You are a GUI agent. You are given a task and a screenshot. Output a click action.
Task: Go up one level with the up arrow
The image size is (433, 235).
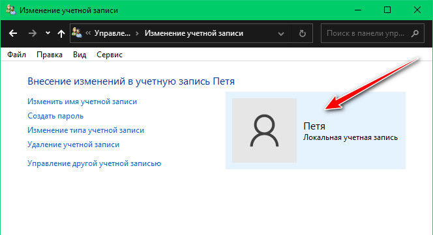(x=61, y=33)
